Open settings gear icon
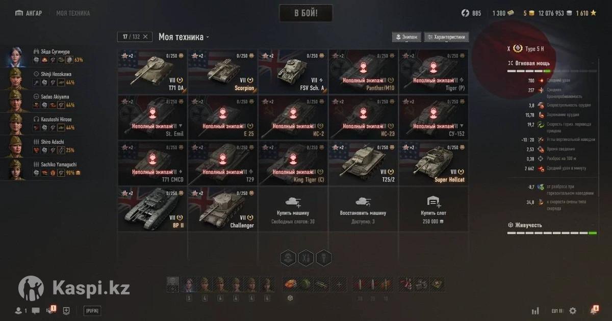This screenshot has width=612, height=321. point(573,310)
